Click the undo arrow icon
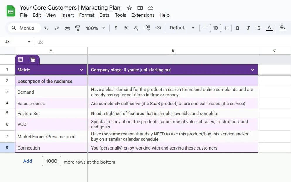This screenshot has width=291, height=182. (46, 28)
